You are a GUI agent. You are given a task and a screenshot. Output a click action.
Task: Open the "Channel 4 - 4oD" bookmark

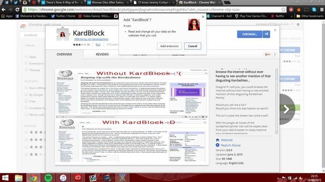(219, 16)
